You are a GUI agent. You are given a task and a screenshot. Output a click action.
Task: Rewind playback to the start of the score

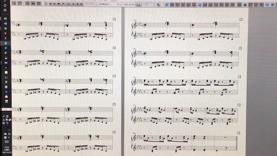[50, 4]
